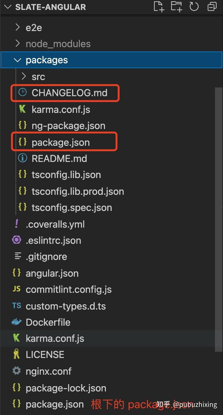Click the Dockerfile whale icon
223x415 pixels.
(16, 322)
